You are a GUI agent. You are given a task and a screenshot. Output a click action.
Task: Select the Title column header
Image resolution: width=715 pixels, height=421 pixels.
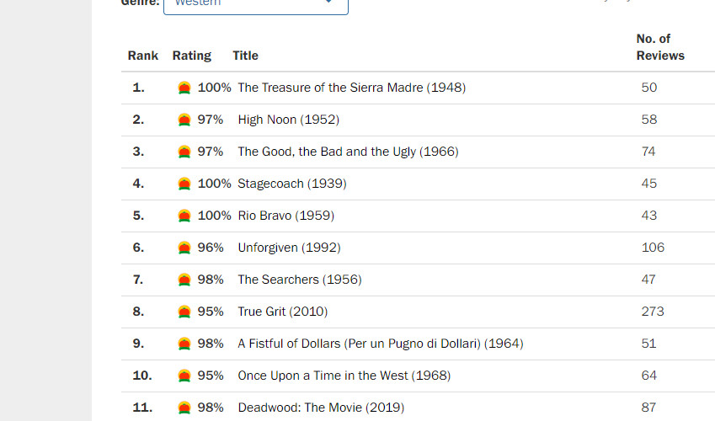245,56
